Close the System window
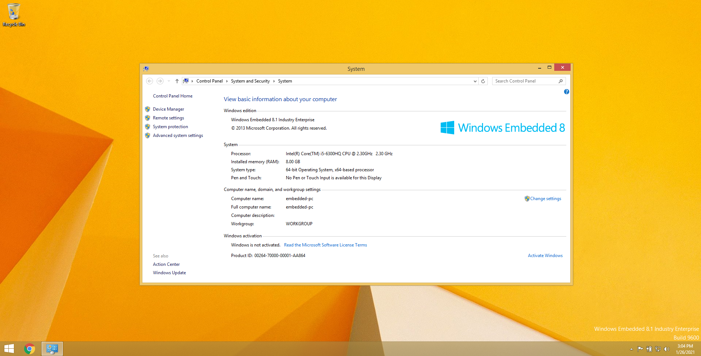 (562, 68)
